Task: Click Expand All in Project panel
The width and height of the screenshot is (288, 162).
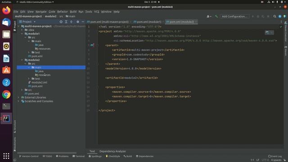Action: (x=66, y=22)
